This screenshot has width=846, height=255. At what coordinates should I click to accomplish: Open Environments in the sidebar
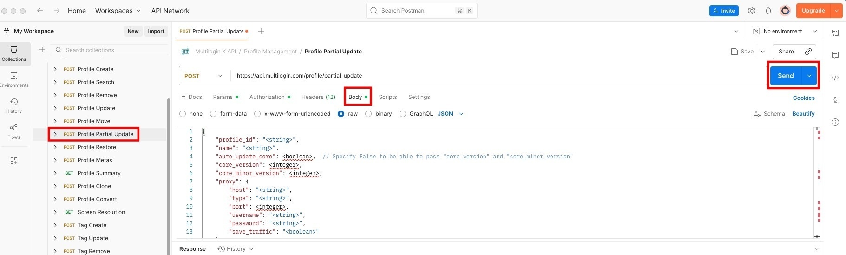[14, 80]
